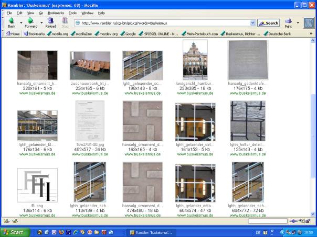Click the taskbar clock showing 16:50
The image size is (317, 237).
(x=309, y=233)
